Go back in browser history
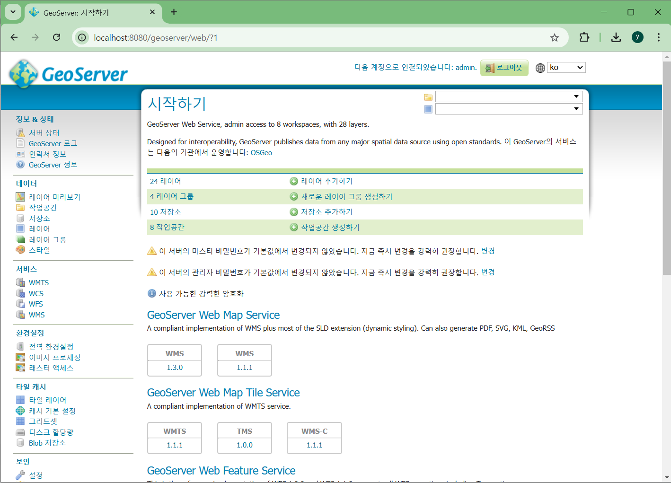Viewport: 671px width, 483px height. click(x=14, y=37)
